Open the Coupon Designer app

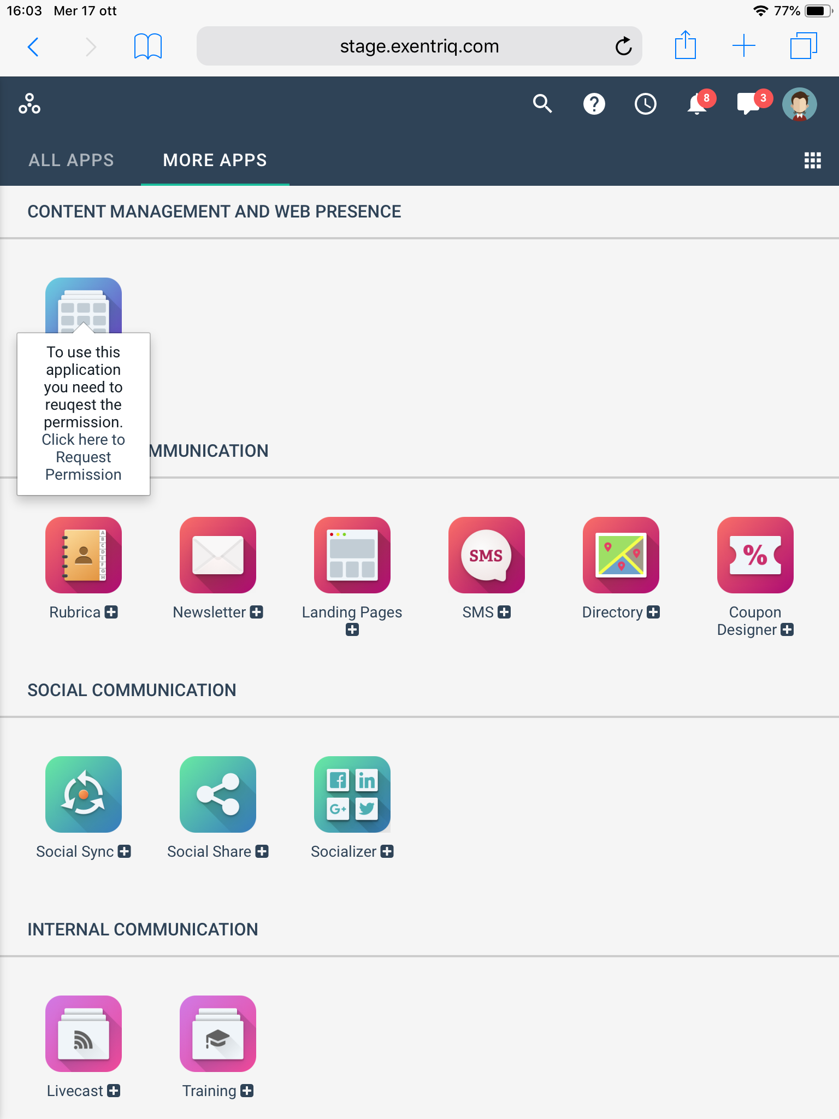[755, 555]
